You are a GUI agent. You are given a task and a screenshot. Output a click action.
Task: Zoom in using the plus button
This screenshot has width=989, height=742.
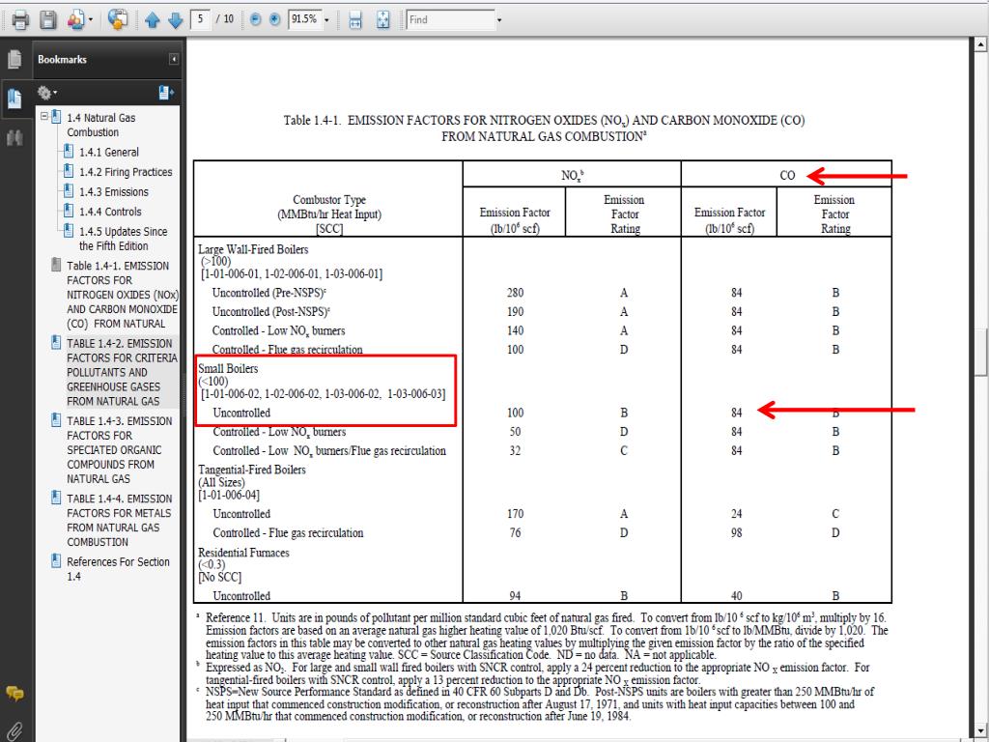274,19
